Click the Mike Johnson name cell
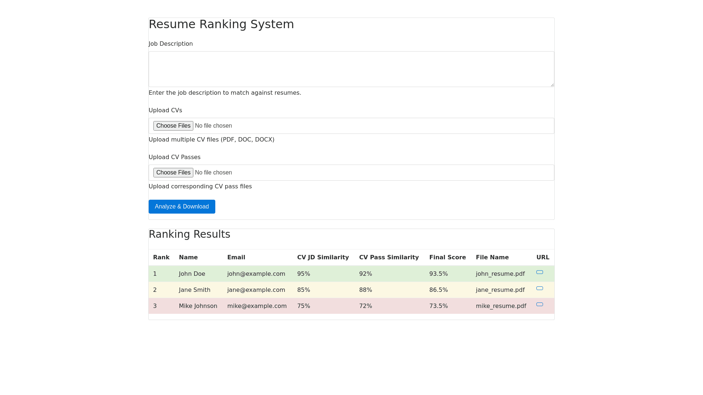703x395 pixels. 198,306
